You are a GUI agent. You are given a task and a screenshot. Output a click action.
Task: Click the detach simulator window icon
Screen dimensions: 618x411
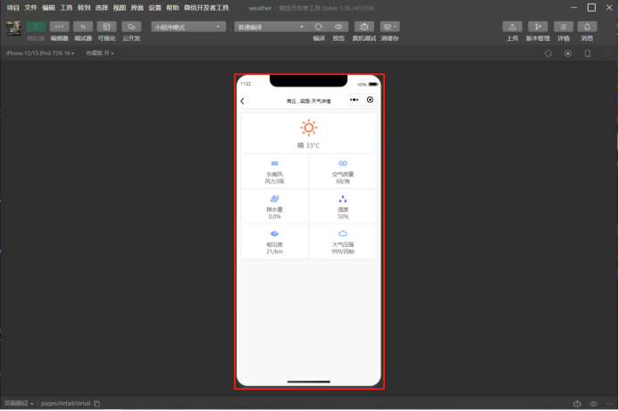click(x=607, y=53)
